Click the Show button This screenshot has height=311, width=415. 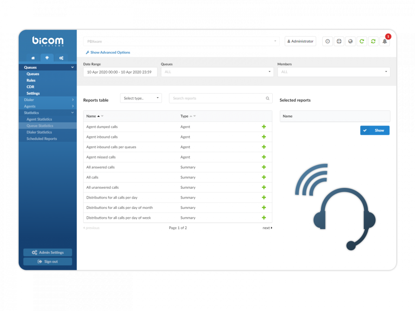click(375, 130)
